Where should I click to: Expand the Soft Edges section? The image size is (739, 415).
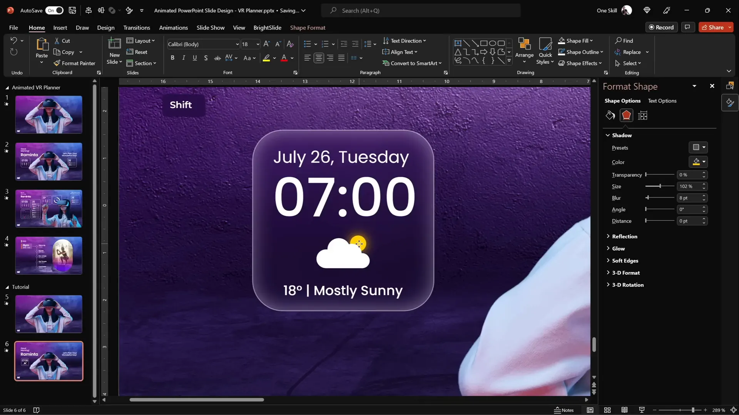[x=622, y=261]
